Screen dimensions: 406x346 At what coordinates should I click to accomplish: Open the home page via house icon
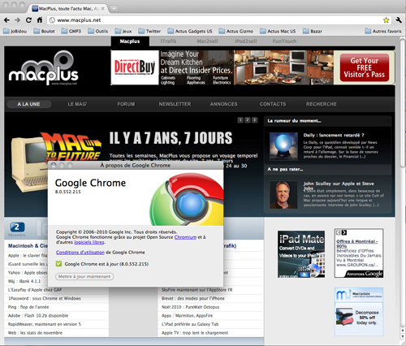(40, 20)
